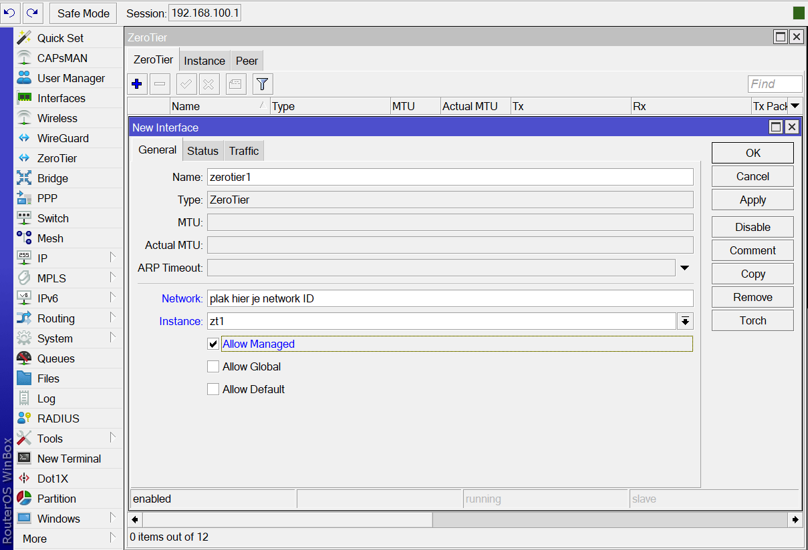
Task: Toggle the Safe Mode button
Action: [84, 13]
